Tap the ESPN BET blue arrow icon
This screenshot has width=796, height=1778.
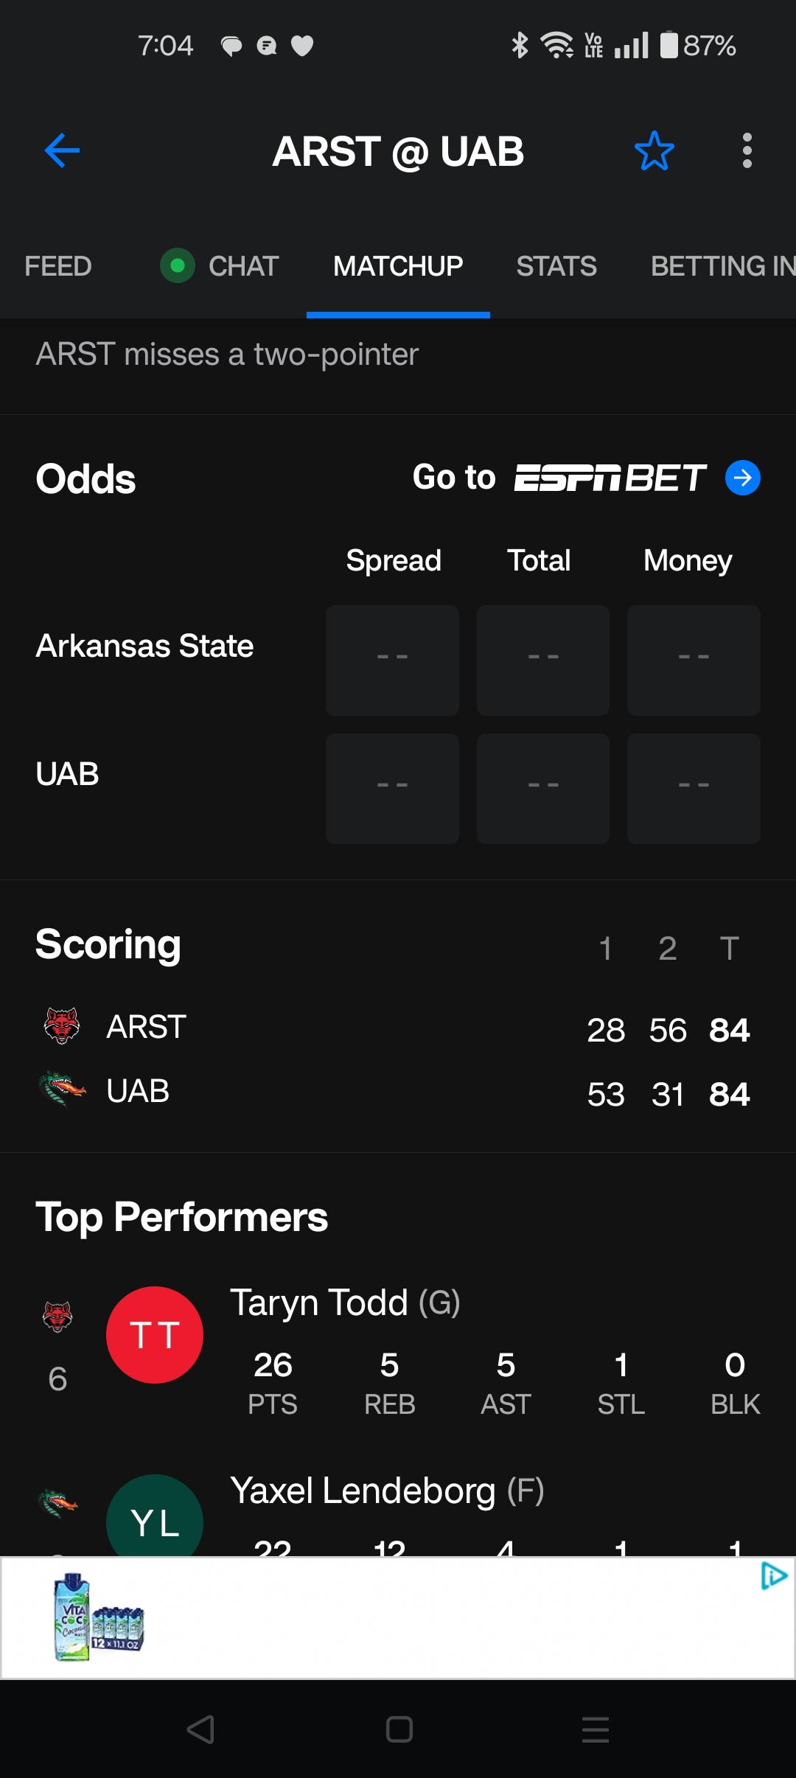742,478
